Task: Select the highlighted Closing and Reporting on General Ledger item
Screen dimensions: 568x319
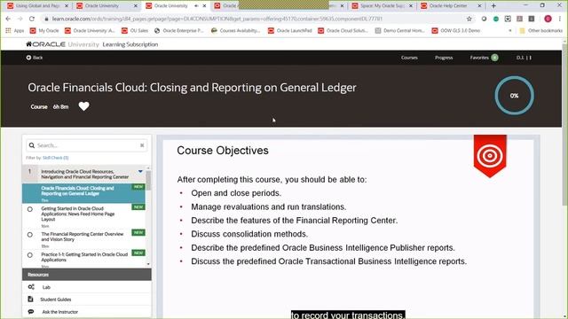Action: (83, 193)
